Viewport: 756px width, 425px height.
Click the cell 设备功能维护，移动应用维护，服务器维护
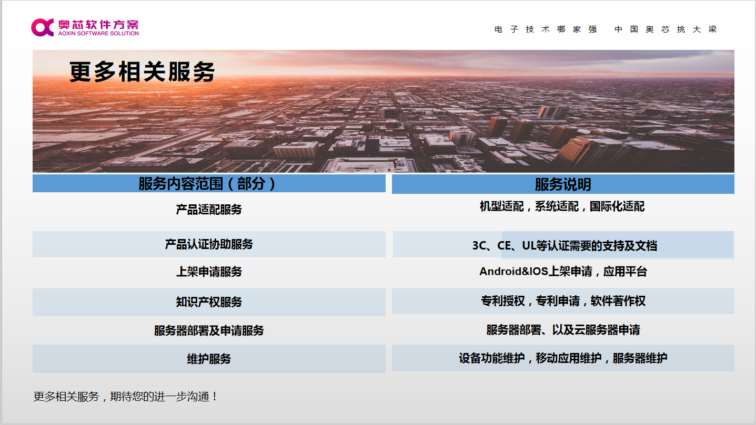[x=563, y=358]
